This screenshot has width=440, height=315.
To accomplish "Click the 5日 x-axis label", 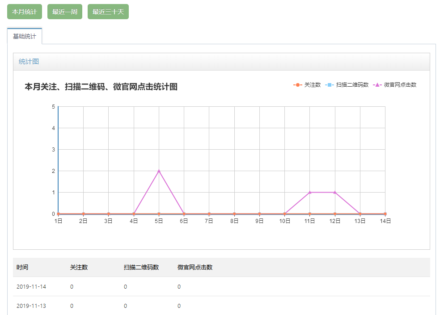I will pos(159,221).
